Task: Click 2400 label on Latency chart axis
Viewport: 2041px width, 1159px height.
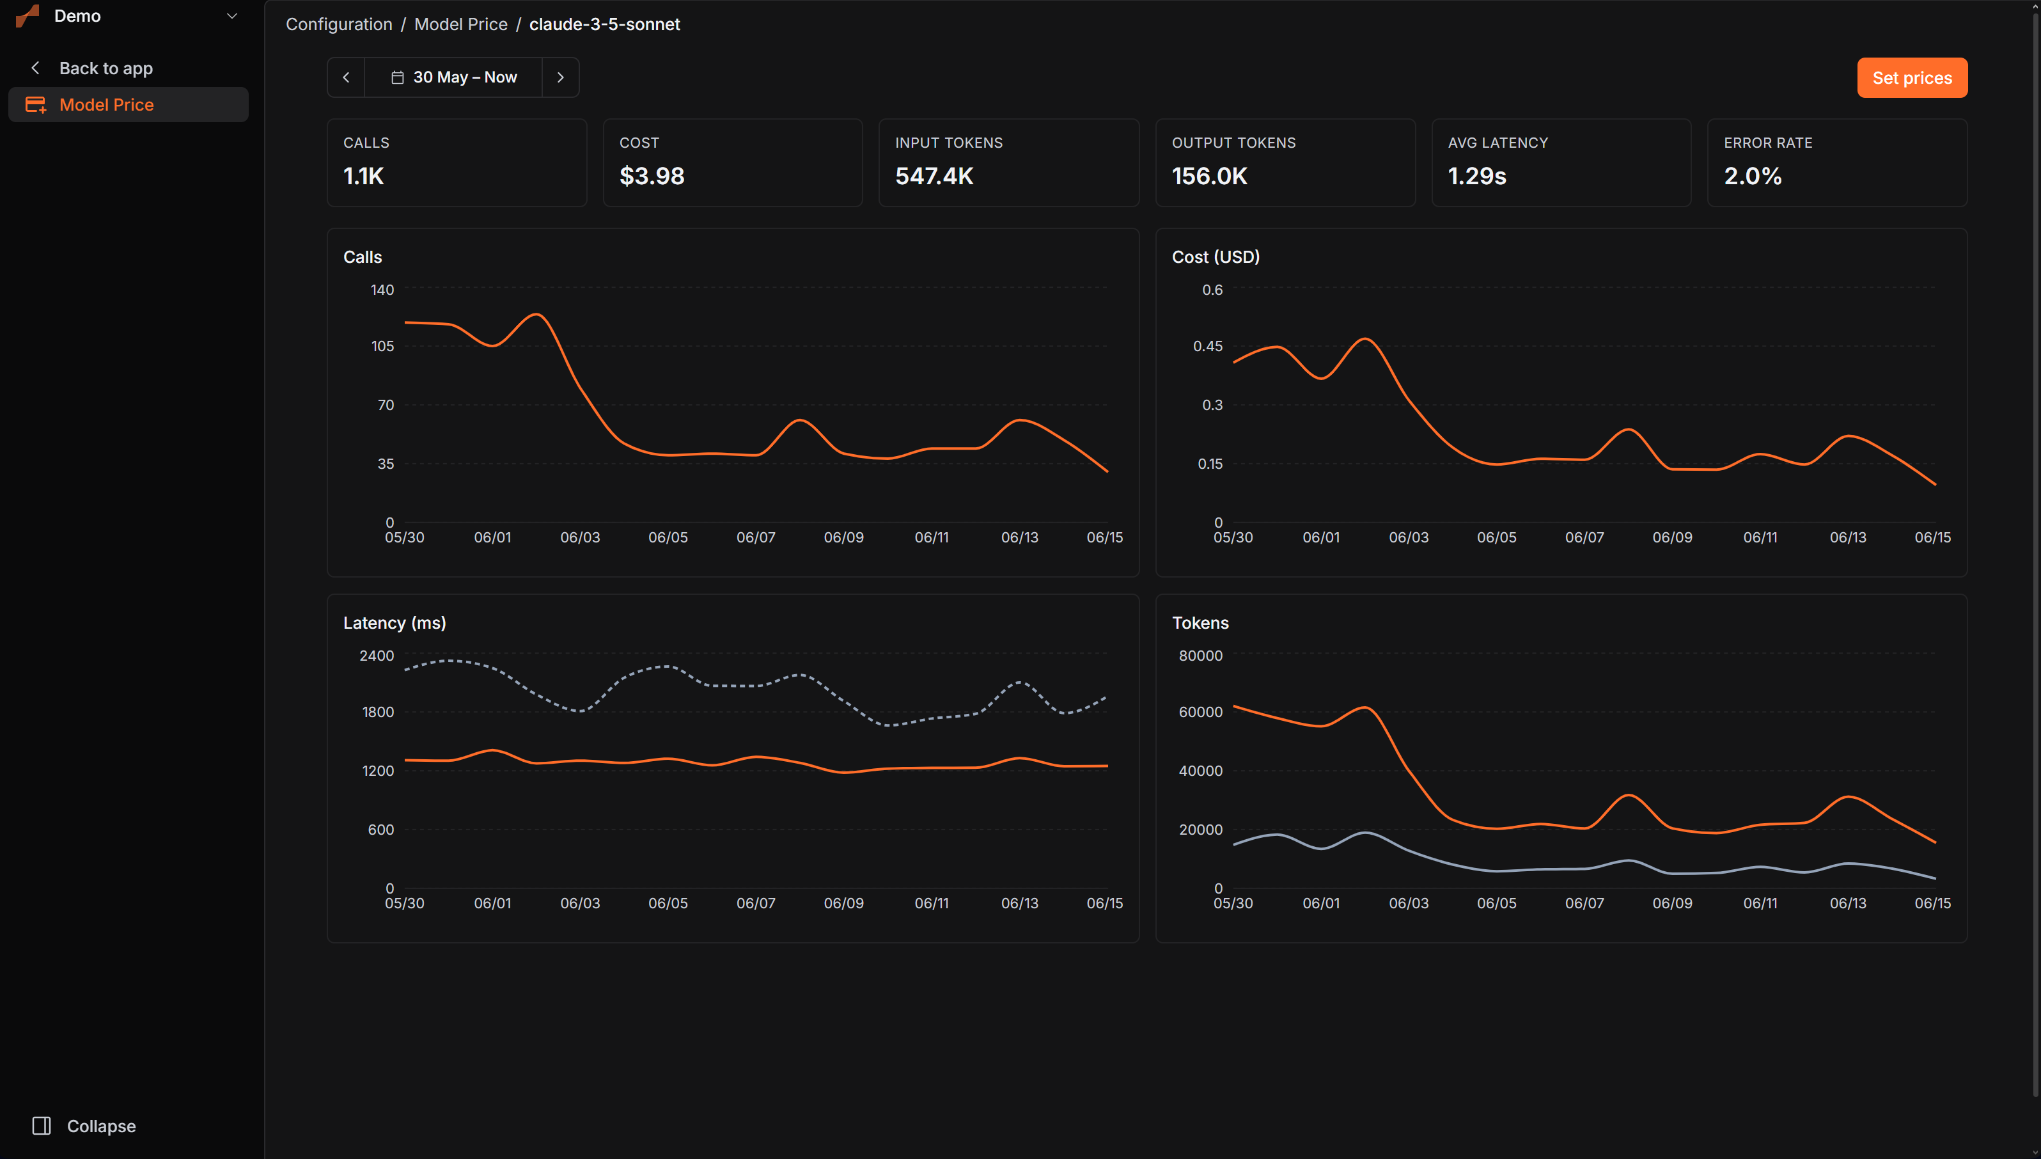Action: click(x=377, y=656)
